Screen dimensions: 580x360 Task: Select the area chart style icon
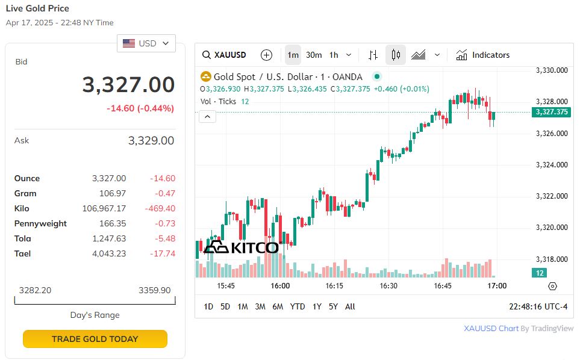(x=419, y=55)
